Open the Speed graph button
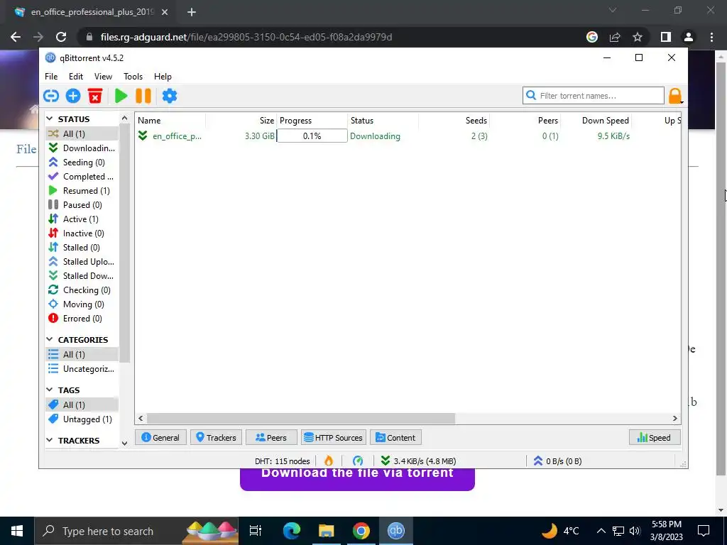This screenshot has width=727, height=545. [655, 437]
